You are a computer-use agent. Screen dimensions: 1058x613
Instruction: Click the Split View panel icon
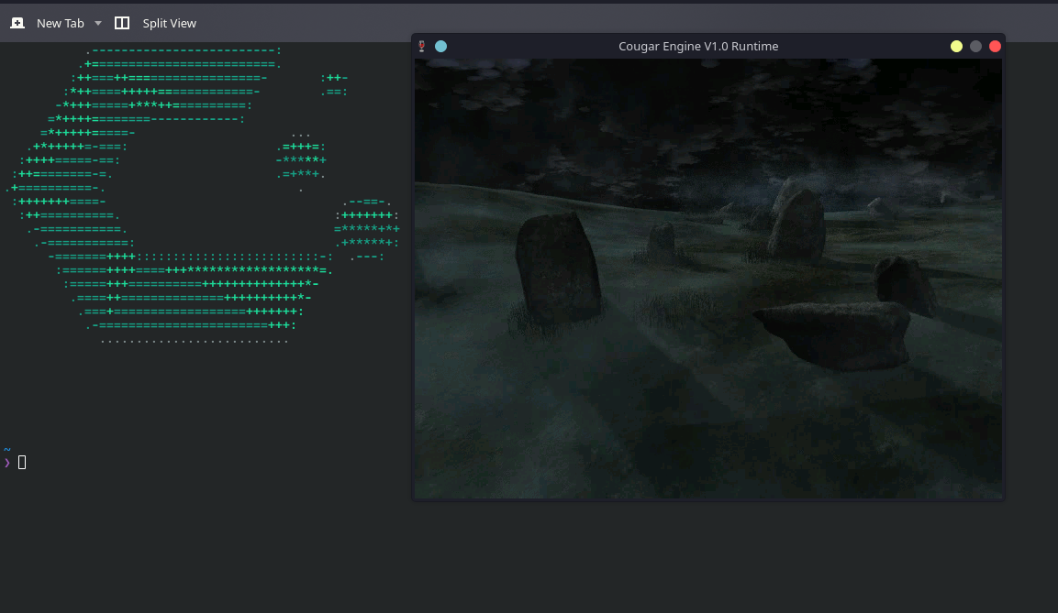coord(122,23)
